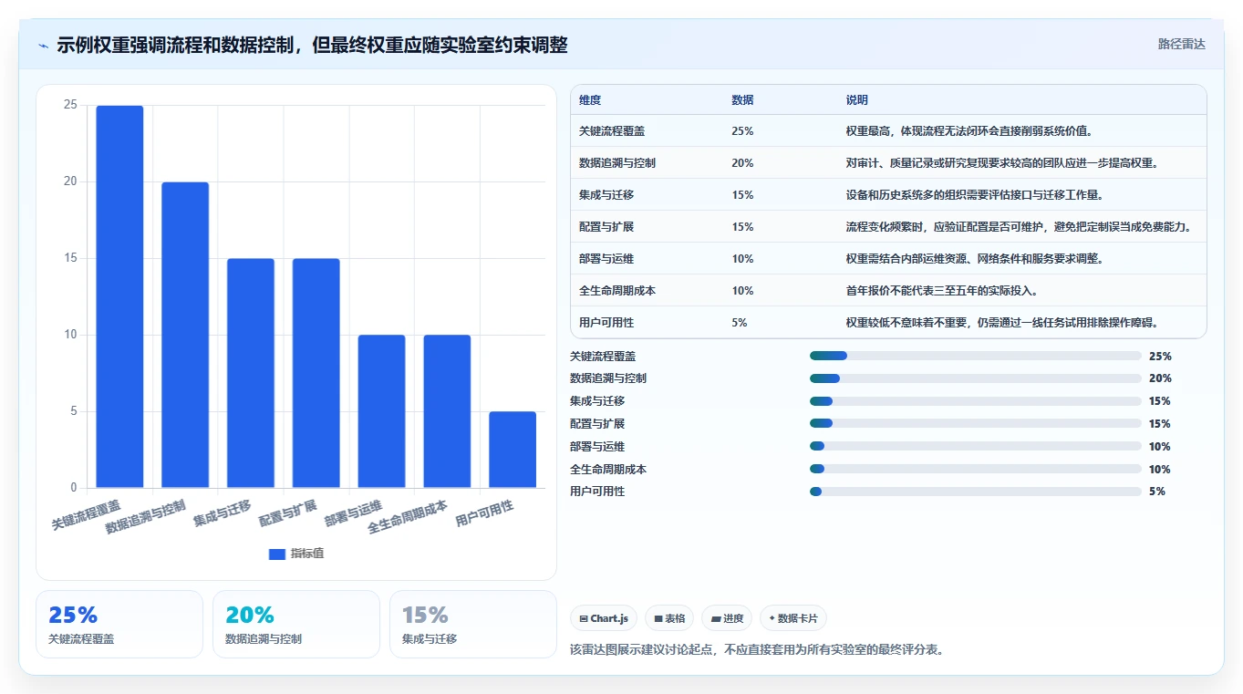Click the 集成与迁移 bar in the chart
Screen dimensions: 1243x694
(251, 373)
